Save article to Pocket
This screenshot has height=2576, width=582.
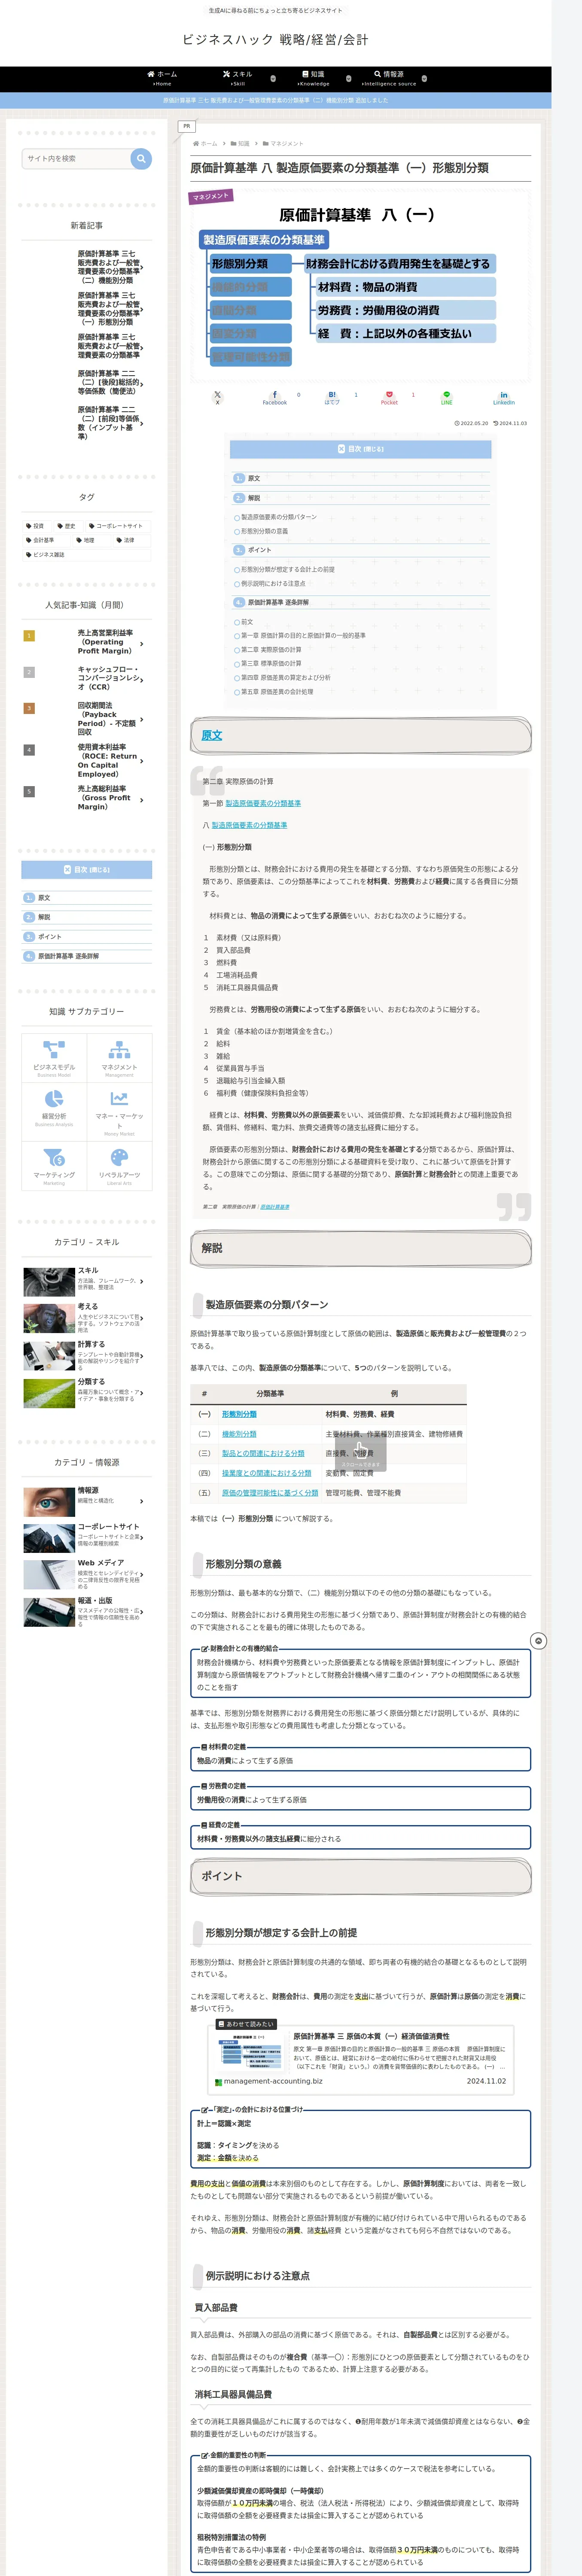coord(389,397)
